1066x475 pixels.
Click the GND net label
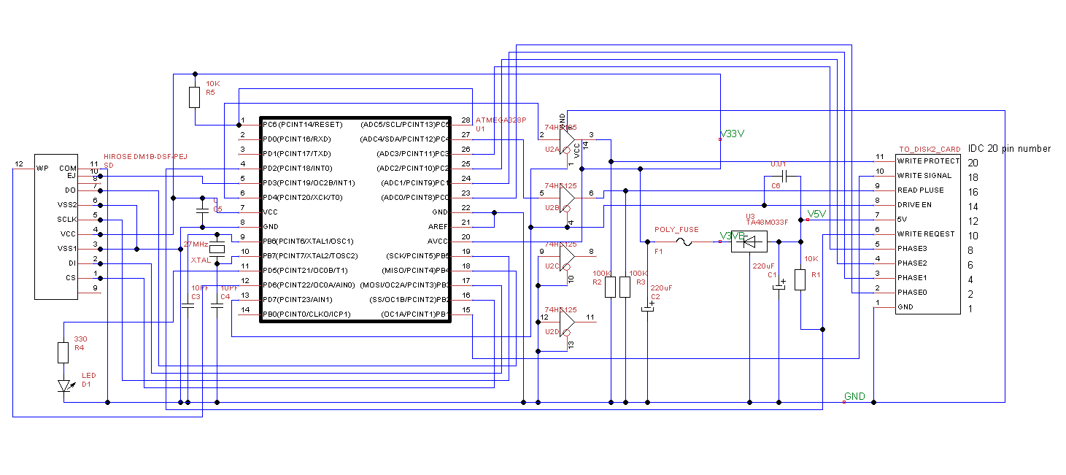(854, 397)
